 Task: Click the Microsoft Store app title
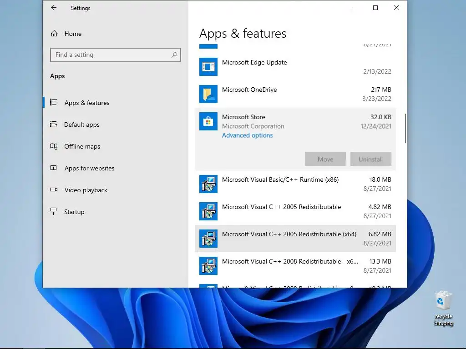(x=243, y=117)
